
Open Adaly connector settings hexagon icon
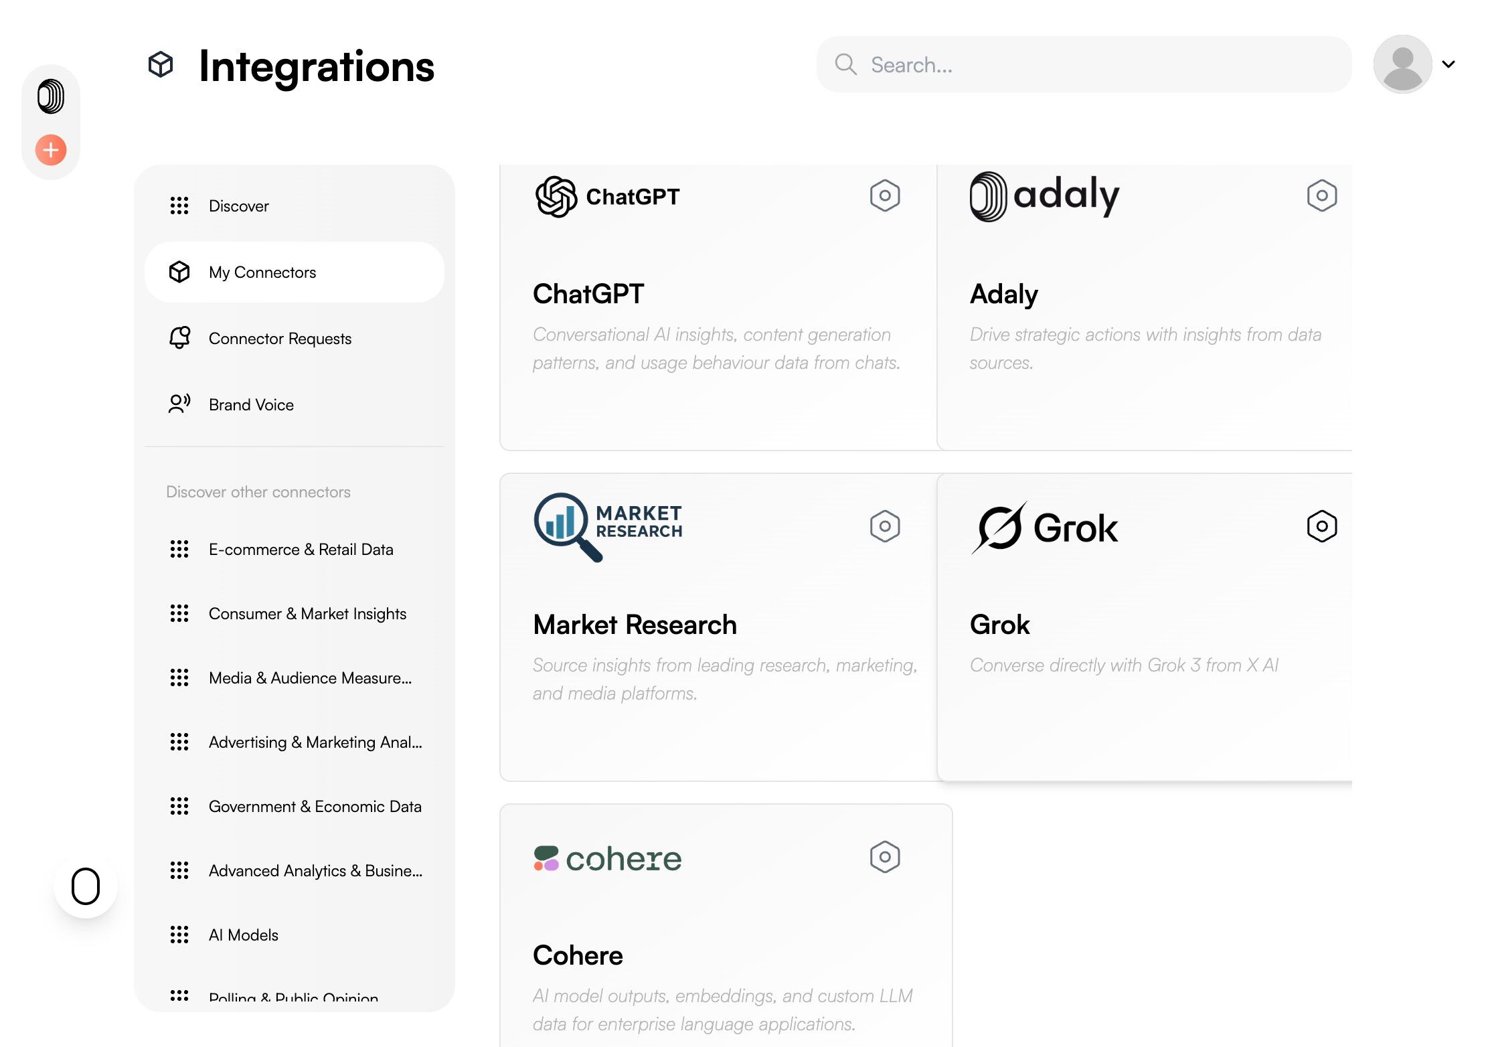pyautogui.click(x=1321, y=195)
